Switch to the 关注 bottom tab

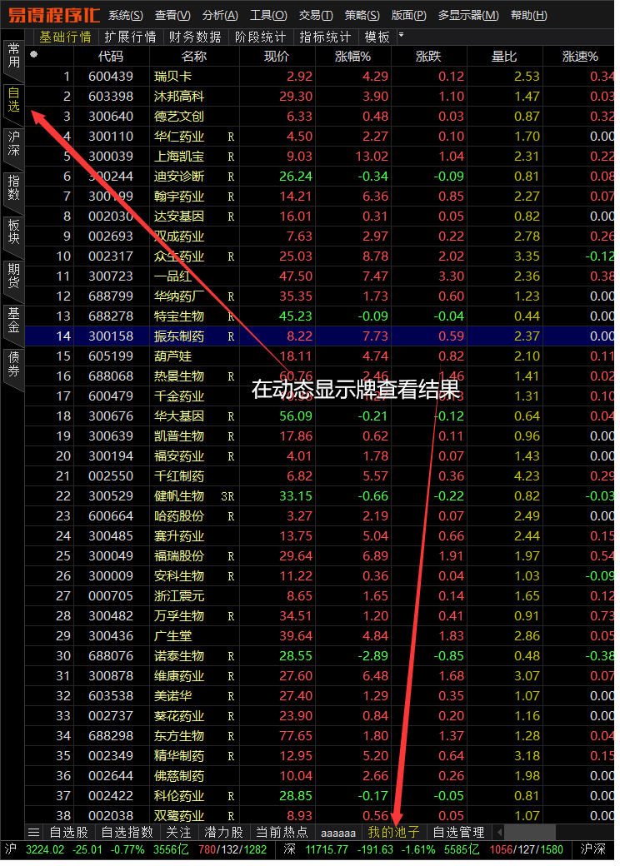178,832
